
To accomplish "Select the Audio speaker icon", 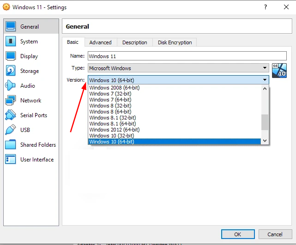I will (10, 85).
